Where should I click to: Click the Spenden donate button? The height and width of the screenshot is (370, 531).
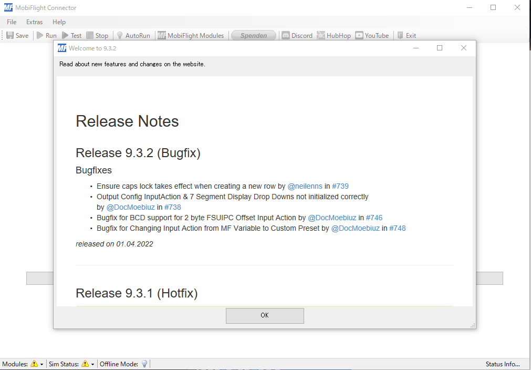(x=254, y=35)
